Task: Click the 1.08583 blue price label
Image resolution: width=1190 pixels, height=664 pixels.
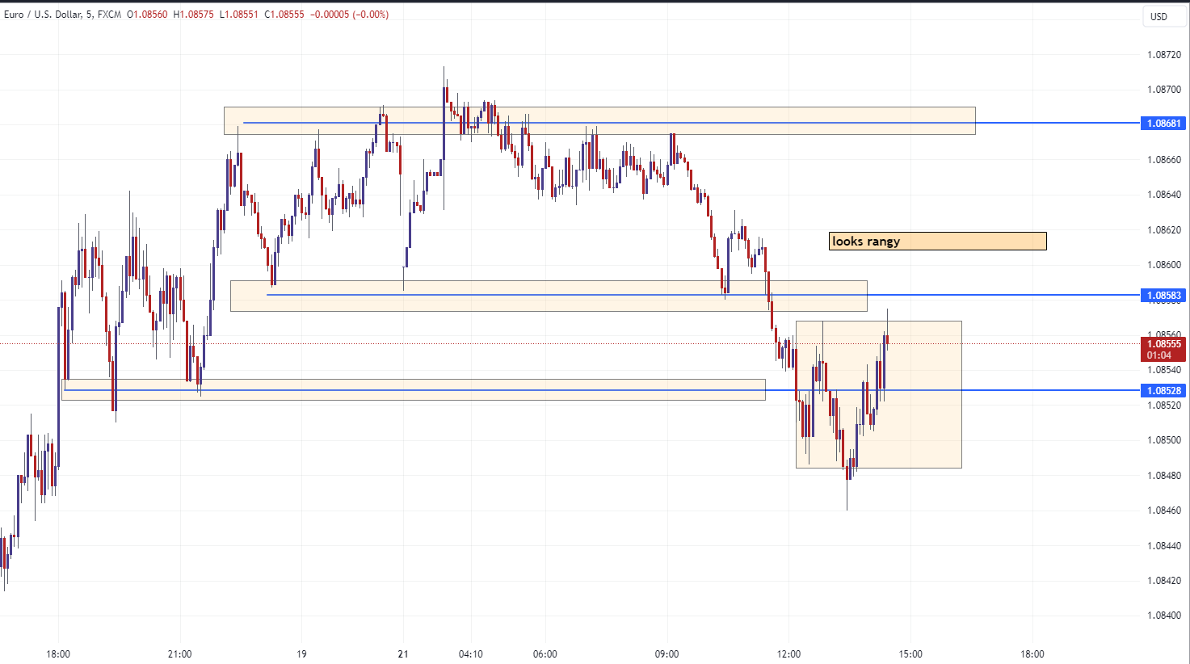Action: pyautogui.click(x=1163, y=296)
